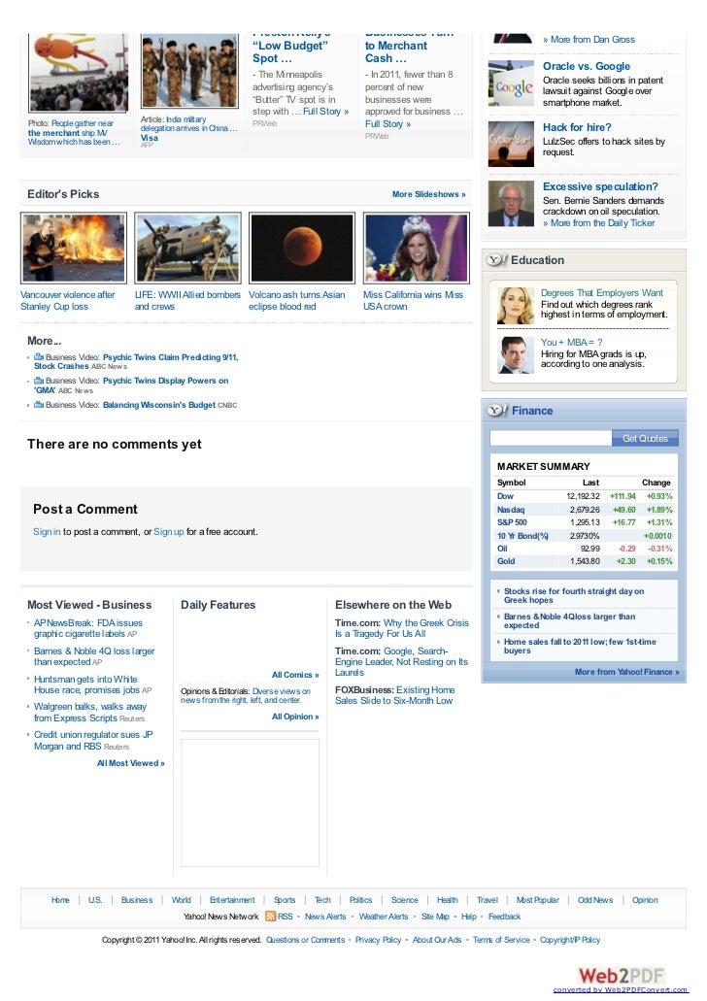Open You + MBA = ? link

click(x=572, y=342)
